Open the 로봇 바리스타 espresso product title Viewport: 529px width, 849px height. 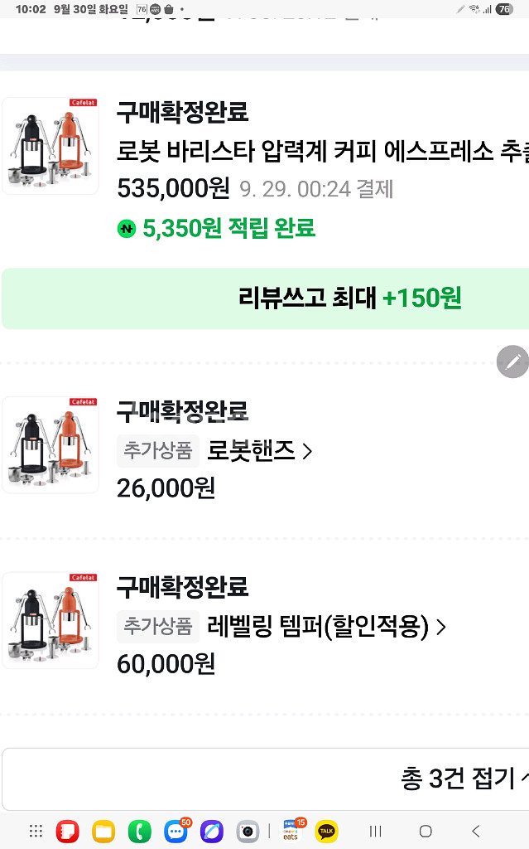[321, 151]
